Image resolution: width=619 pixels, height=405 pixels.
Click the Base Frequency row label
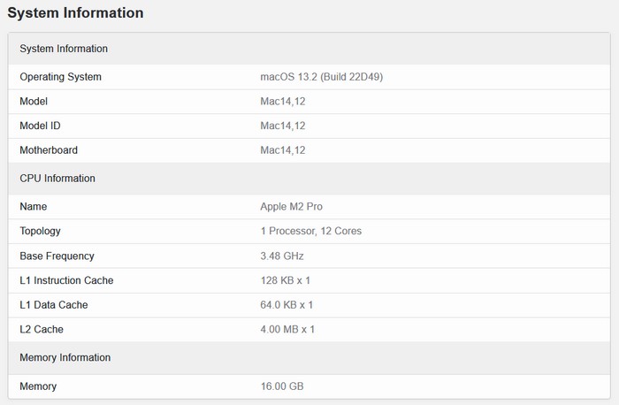coord(57,256)
